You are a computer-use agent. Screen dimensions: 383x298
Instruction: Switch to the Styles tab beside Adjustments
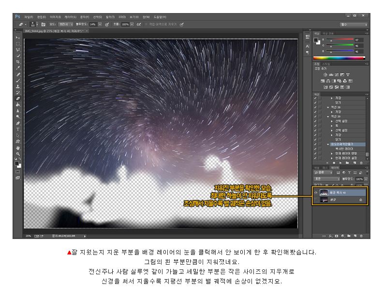327,64
